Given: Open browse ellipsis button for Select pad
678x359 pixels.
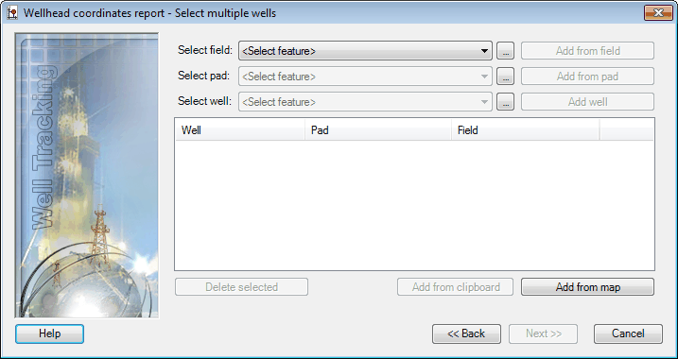Looking at the screenshot, I should [x=505, y=77].
